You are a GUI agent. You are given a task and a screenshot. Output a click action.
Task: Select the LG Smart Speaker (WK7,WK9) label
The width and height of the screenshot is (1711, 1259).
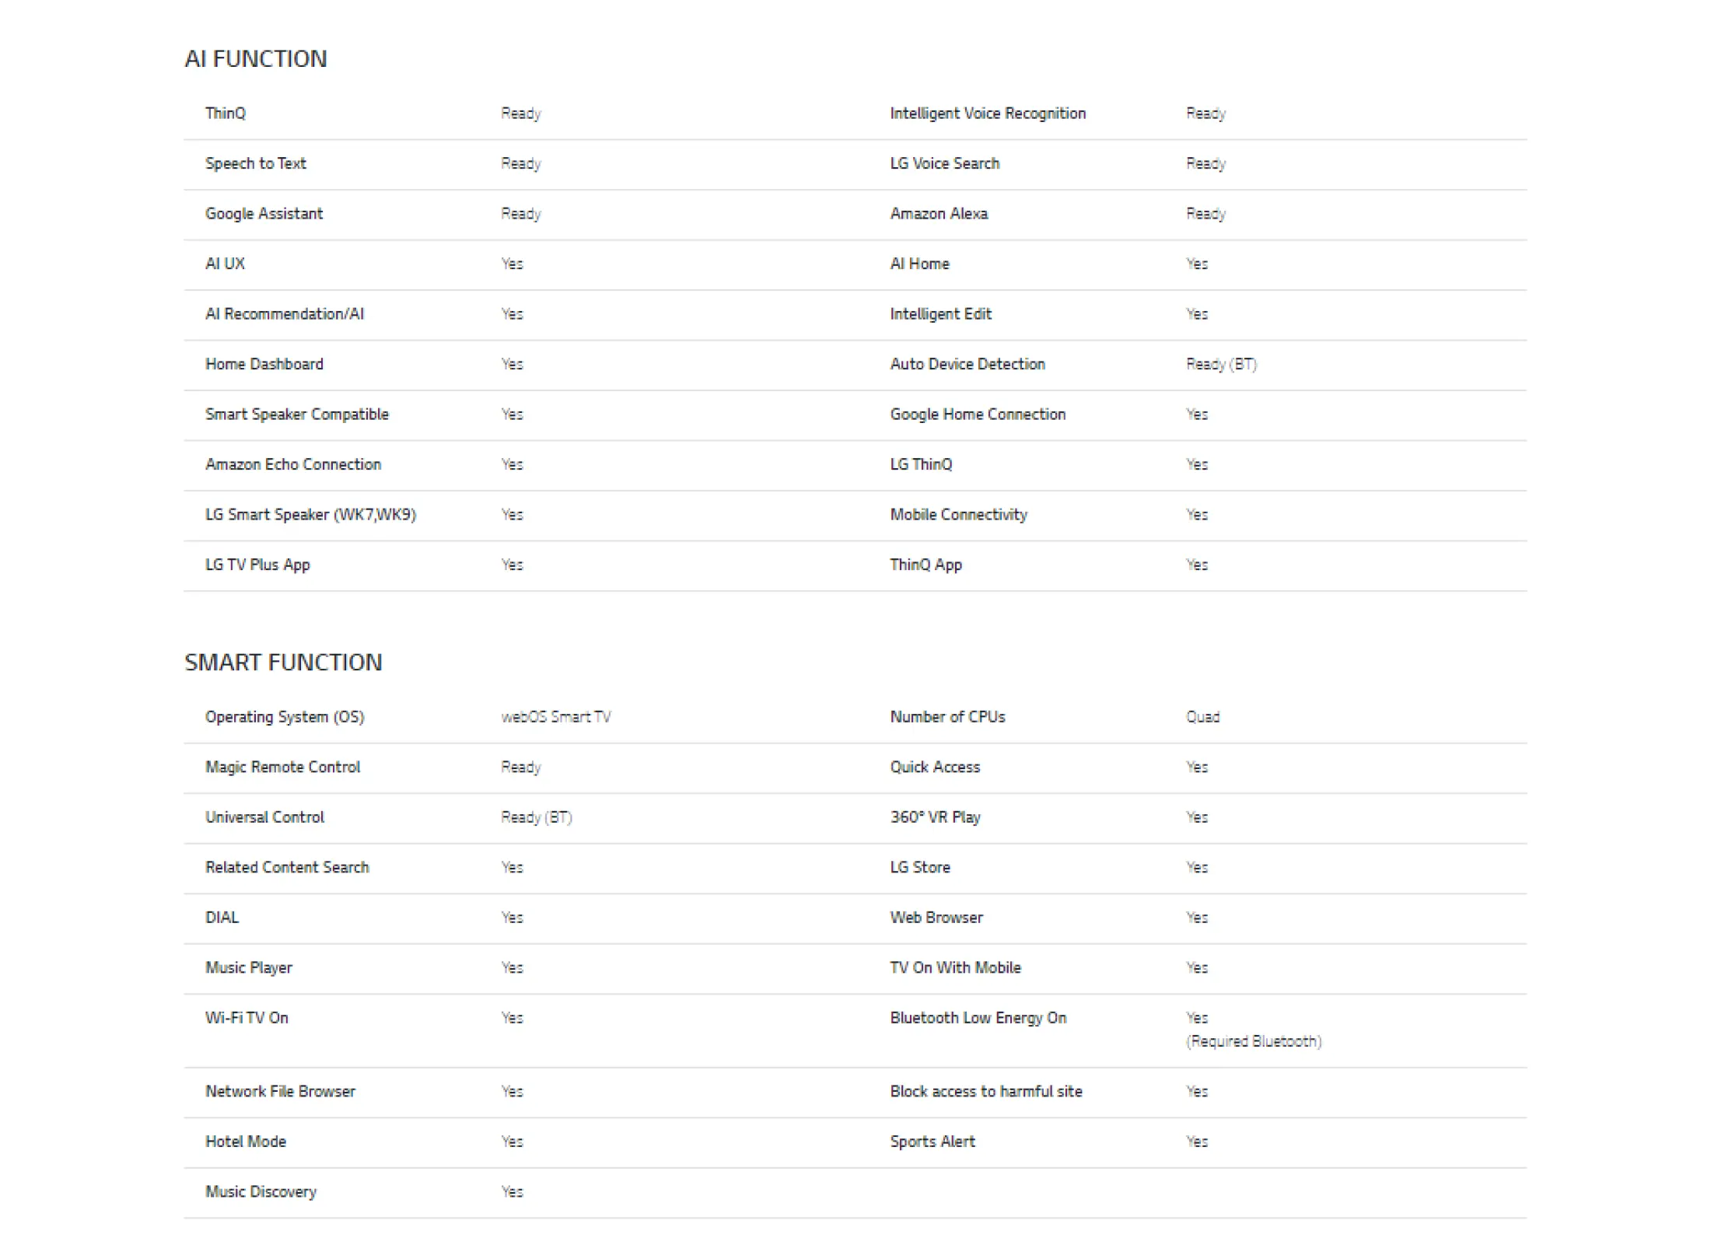310,515
